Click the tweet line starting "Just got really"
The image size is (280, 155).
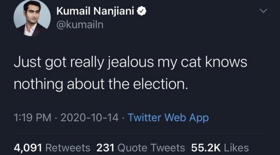coord(130,63)
